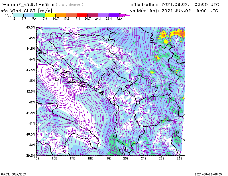Click the legend value "13.8"
This screenshot has height=176, width=228.
pyautogui.click(x=66, y=19)
